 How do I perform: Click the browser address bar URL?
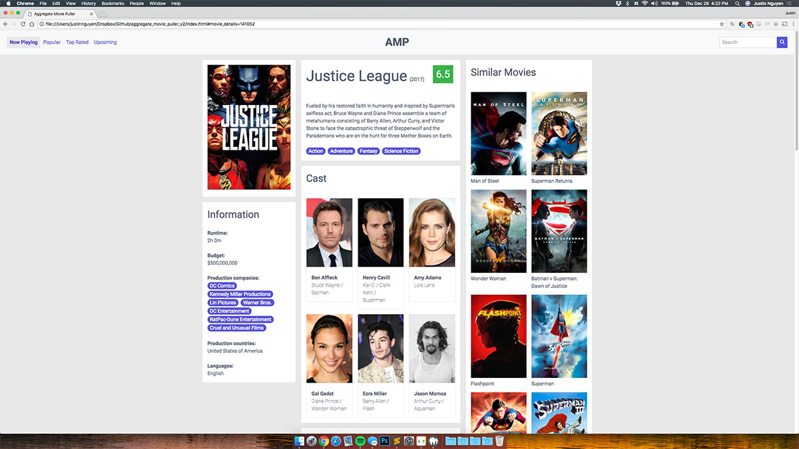[x=380, y=24]
